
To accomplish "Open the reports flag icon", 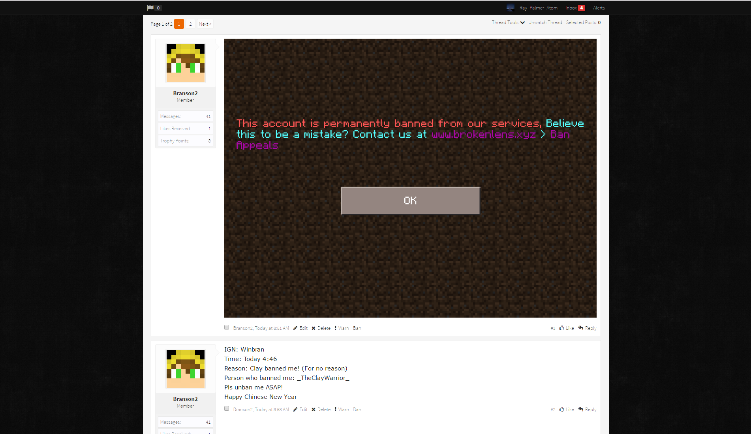I will point(150,7).
